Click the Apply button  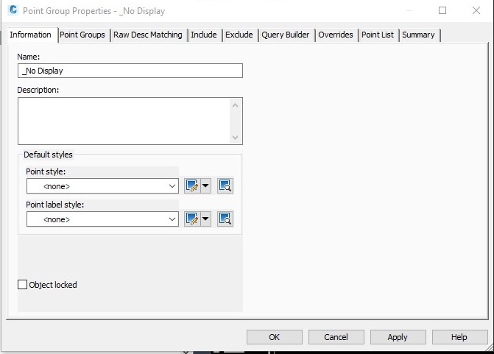(398, 337)
